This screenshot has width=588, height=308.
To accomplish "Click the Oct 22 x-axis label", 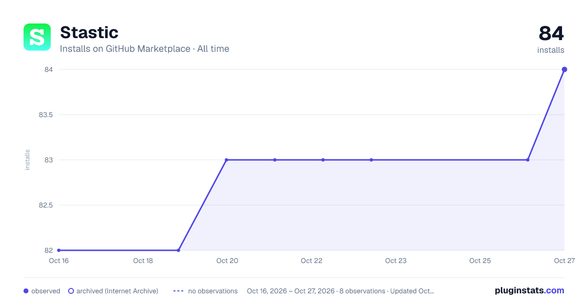I will pyautogui.click(x=312, y=261).
